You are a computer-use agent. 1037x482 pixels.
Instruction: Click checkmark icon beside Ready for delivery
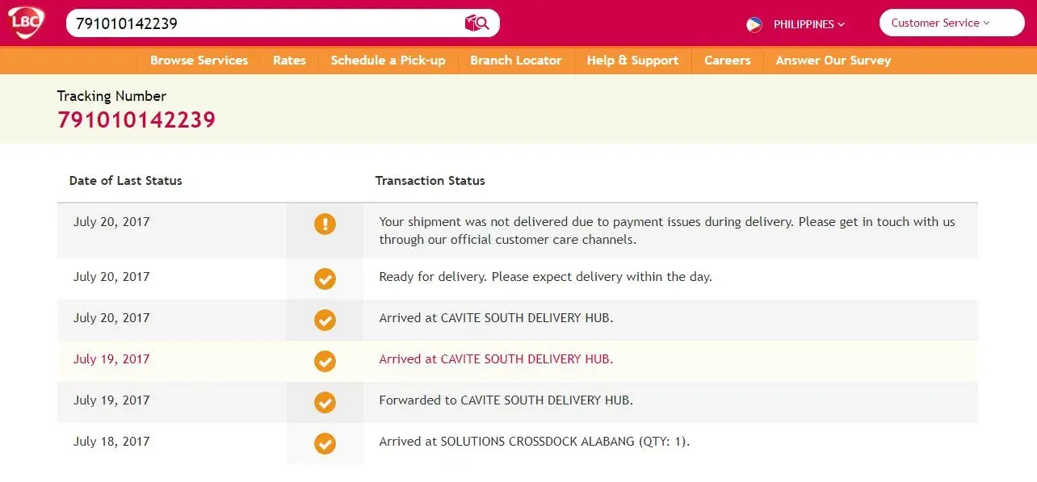pos(325,279)
